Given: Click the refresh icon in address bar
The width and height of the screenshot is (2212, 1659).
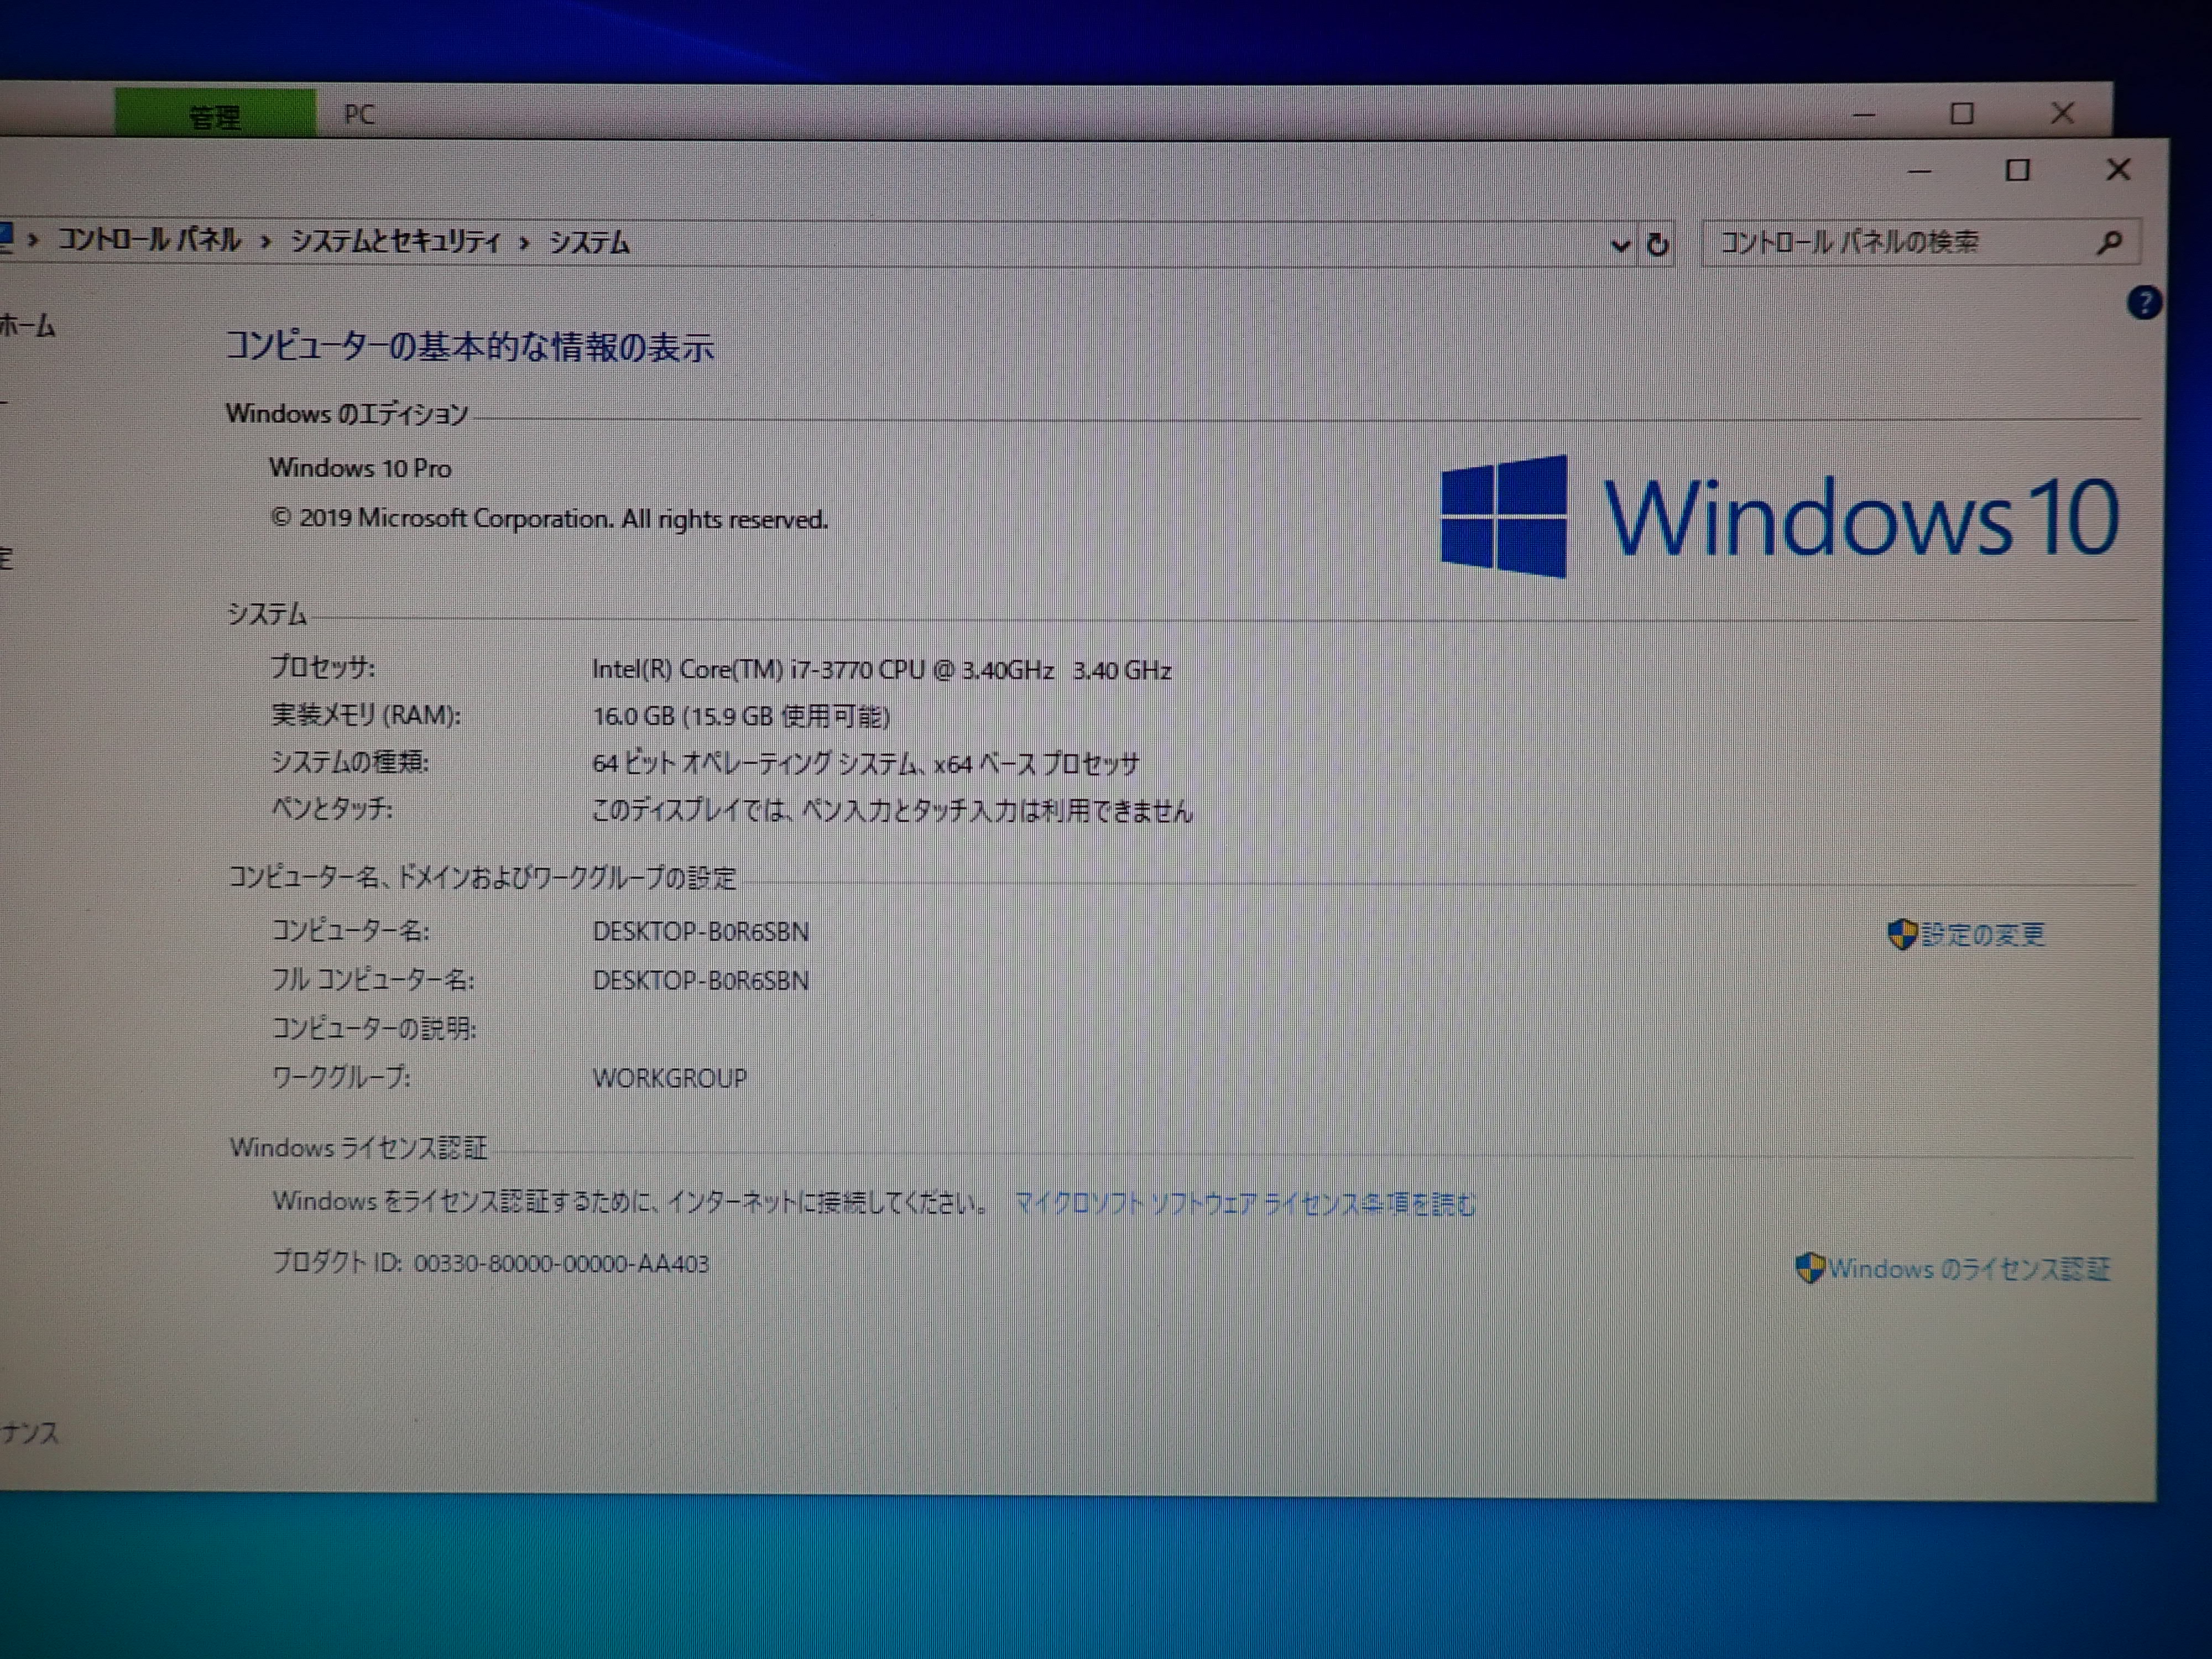Looking at the screenshot, I should click(x=1657, y=244).
